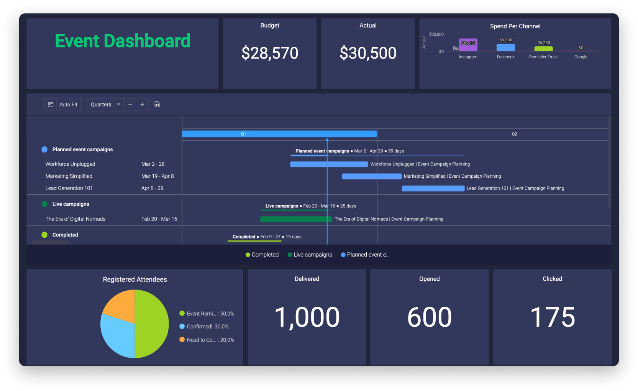Click the Clicked count 175
Viewport: 638px width, 391px height.
click(553, 317)
